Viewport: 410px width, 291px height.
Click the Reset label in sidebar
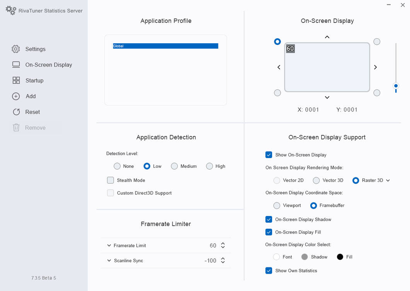[32, 112]
